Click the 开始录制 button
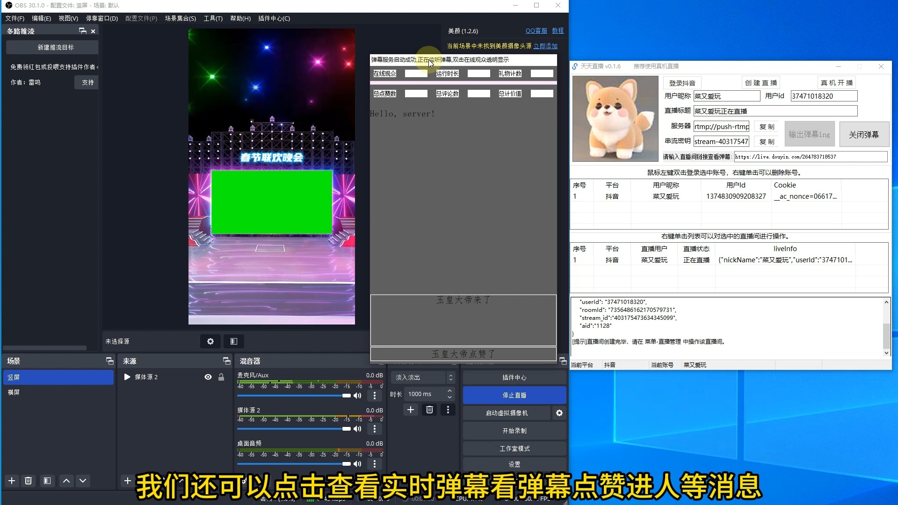The height and width of the screenshot is (505, 898). pyautogui.click(x=514, y=431)
